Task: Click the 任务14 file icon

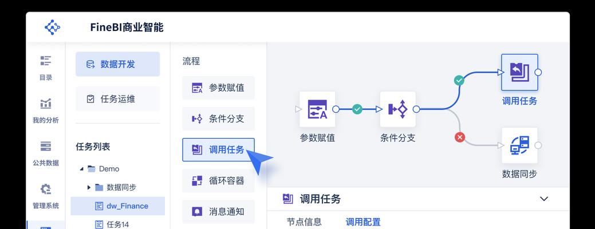Action: click(98, 224)
